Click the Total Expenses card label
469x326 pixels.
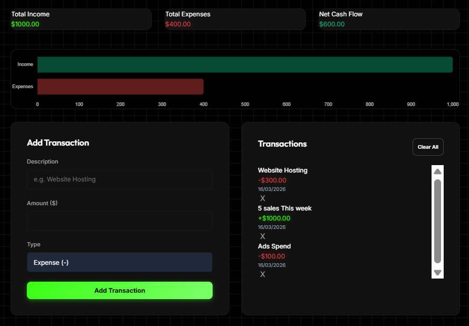[188, 14]
